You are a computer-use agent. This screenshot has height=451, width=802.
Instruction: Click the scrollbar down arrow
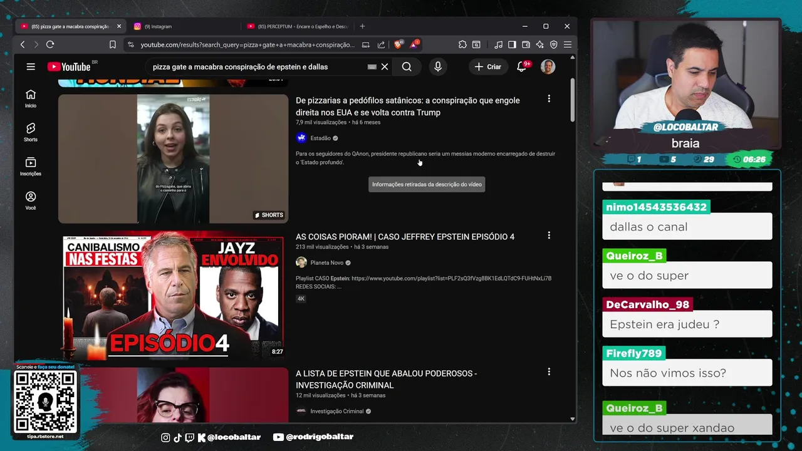573,419
